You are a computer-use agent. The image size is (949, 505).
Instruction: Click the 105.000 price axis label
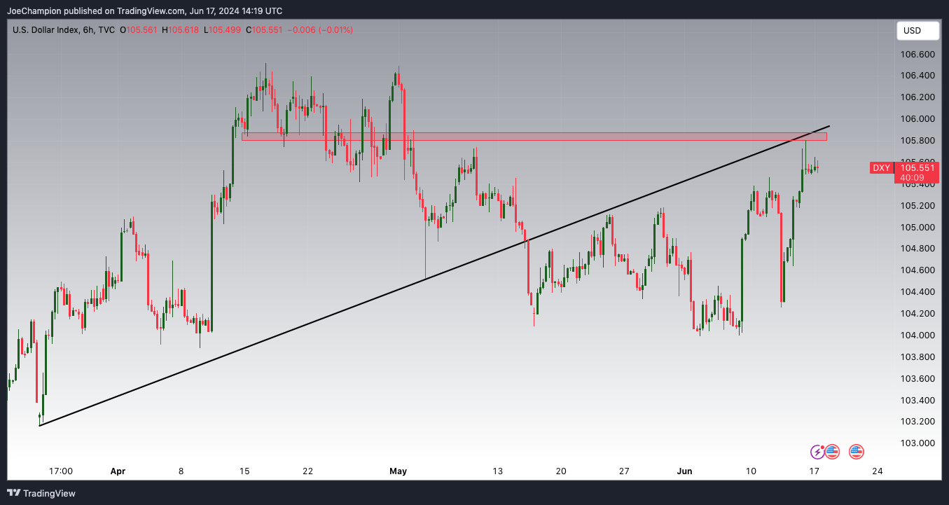(917, 228)
